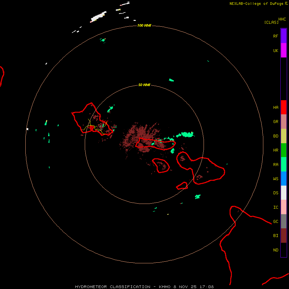Click the Hydrometeor Classification KHMO title text
The width and height of the screenshot is (289, 289).
(144, 287)
